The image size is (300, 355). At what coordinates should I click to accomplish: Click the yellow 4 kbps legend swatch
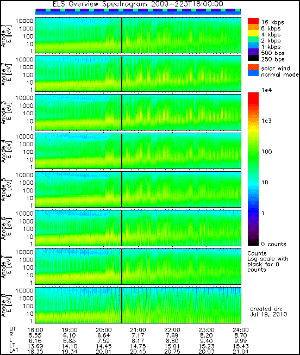[253, 33]
